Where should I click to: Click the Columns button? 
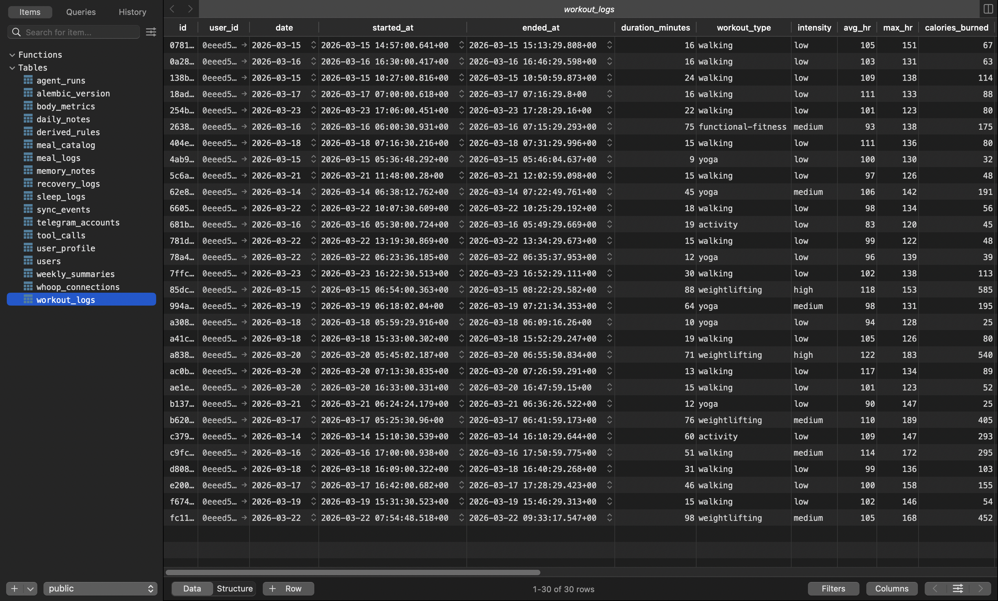point(891,588)
